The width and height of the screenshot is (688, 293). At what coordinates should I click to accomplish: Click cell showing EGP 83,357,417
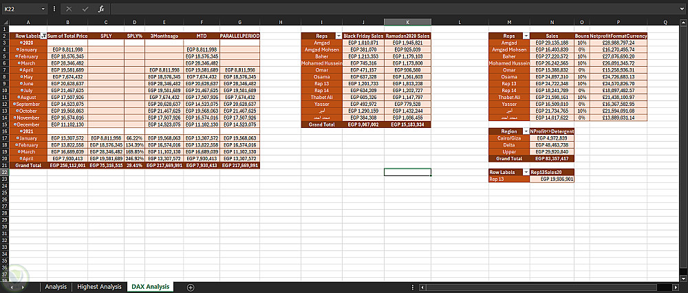[552, 158]
